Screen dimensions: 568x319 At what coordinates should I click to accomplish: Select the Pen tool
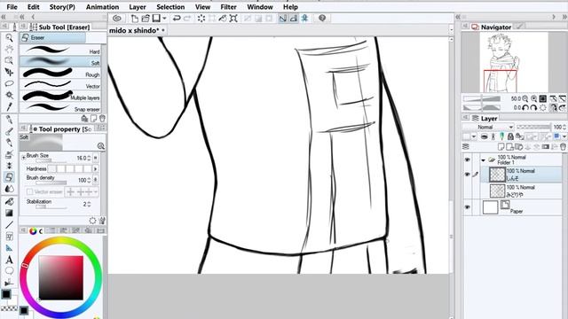9,120
